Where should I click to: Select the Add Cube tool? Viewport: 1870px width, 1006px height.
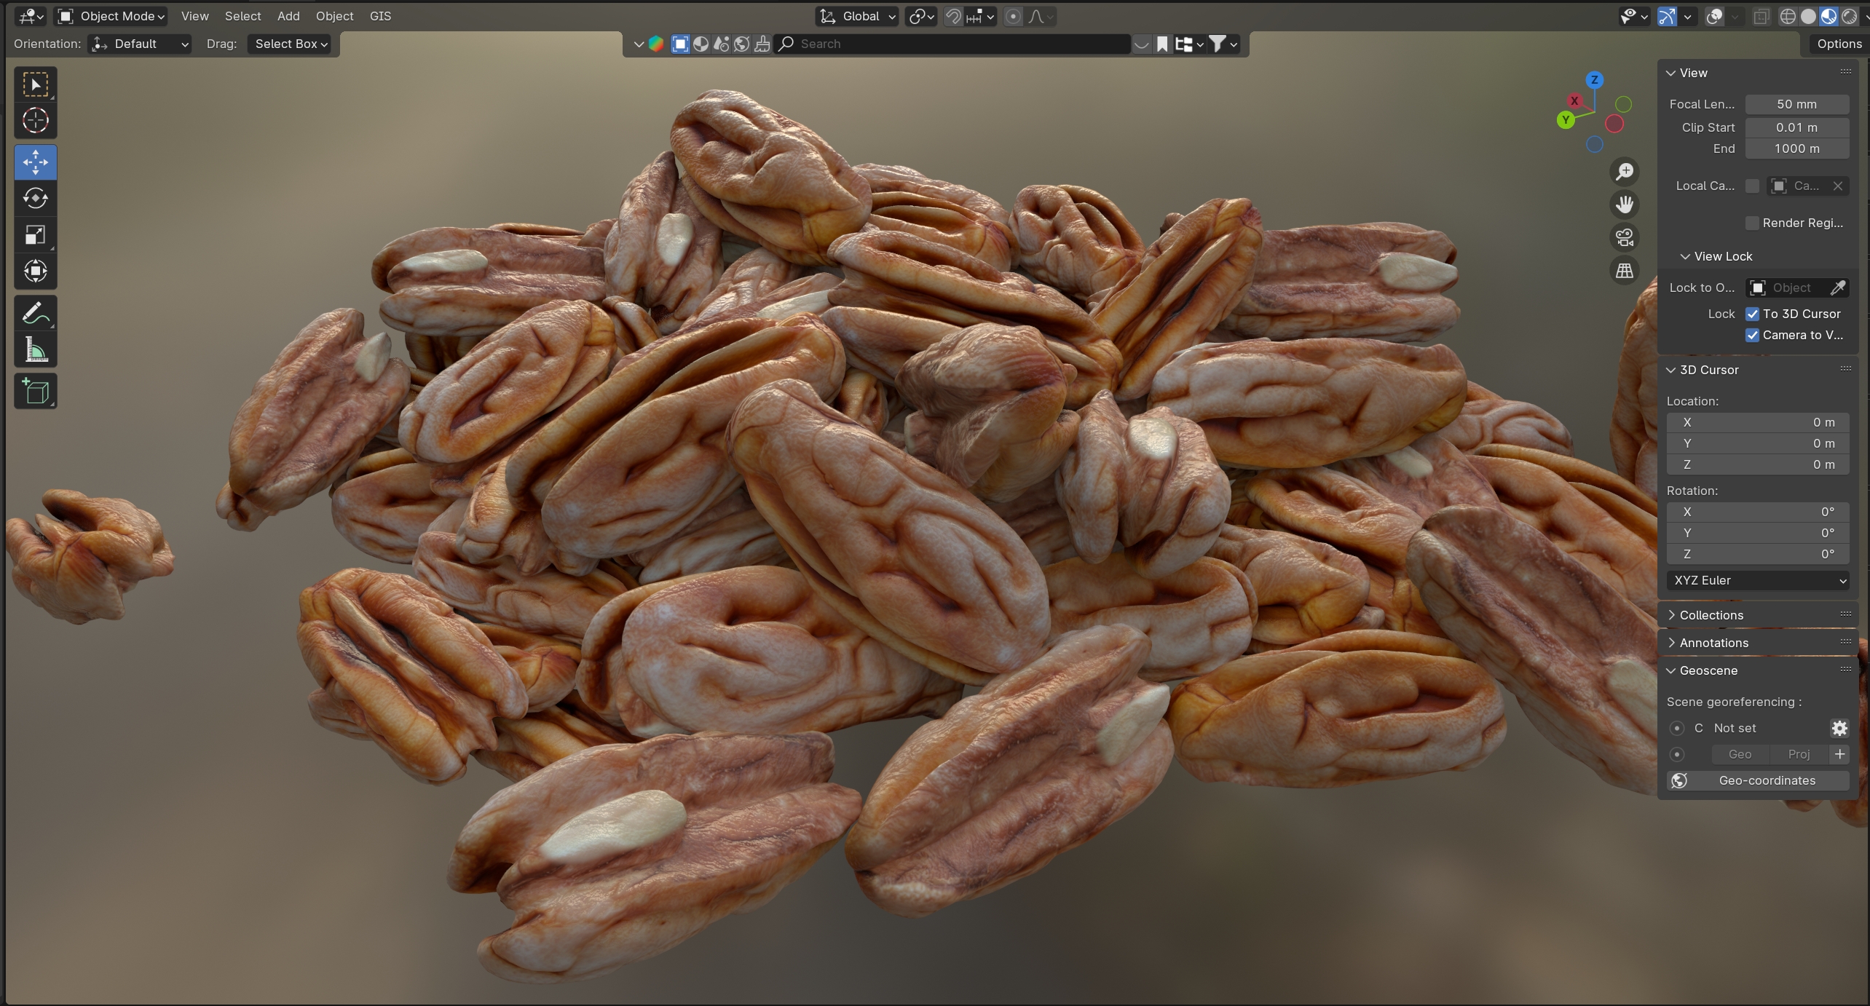(x=35, y=392)
